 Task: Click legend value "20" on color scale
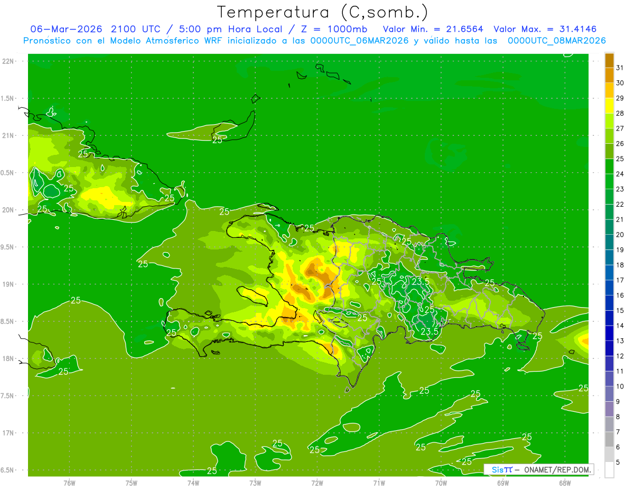[x=620, y=235]
